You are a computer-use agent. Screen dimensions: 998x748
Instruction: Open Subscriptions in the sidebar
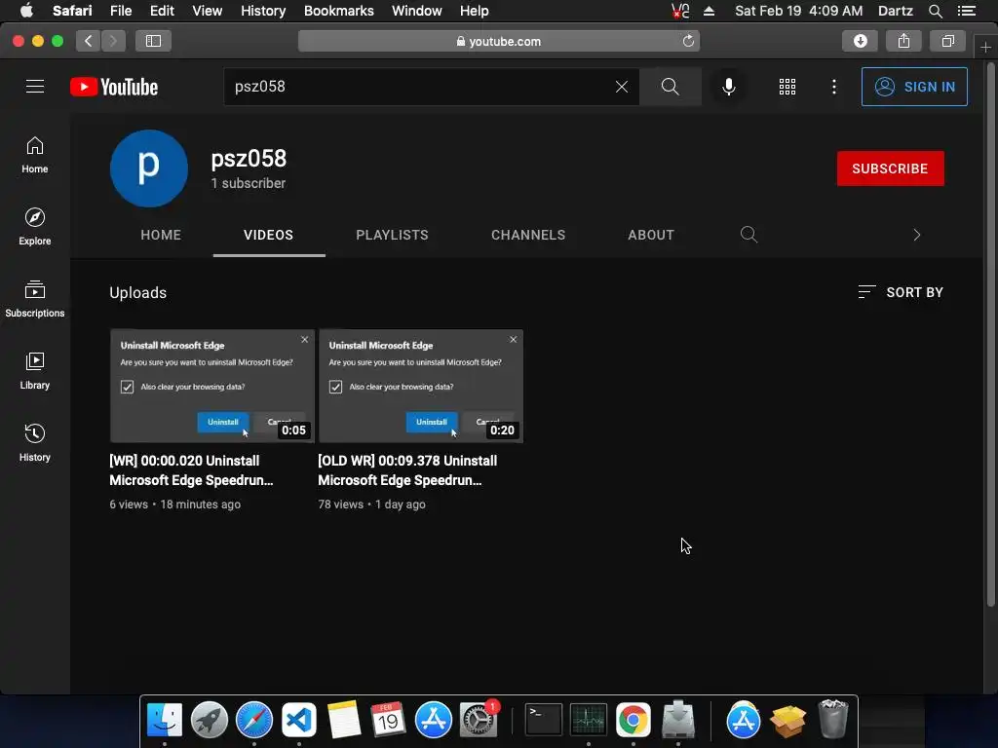[x=35, y=299]
